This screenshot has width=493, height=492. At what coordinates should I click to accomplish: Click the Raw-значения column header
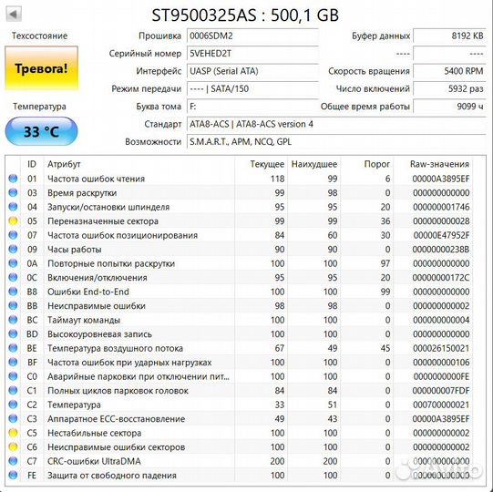(x=439, y=164)
